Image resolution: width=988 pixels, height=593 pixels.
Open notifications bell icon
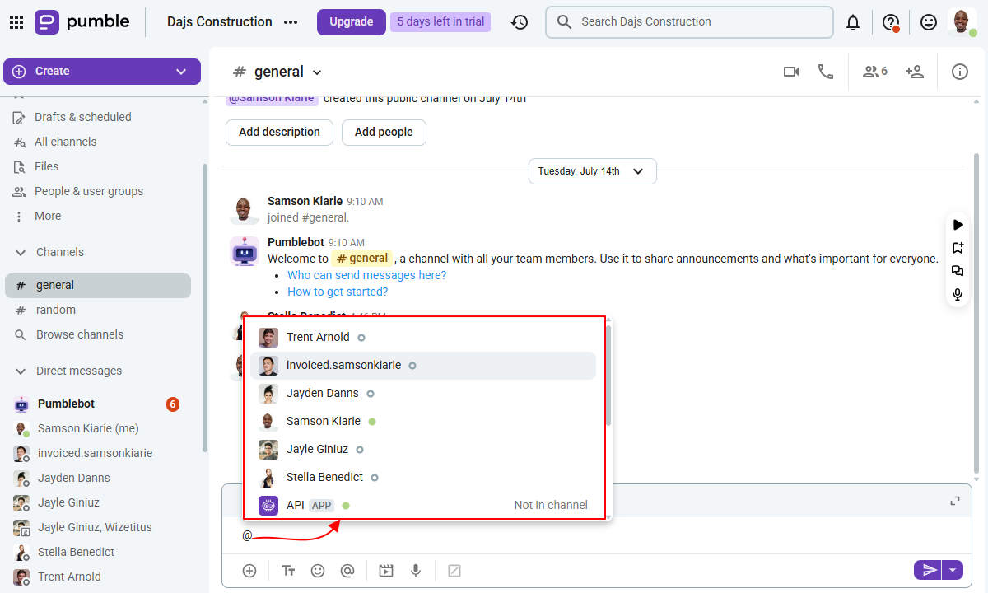(853, 23)
